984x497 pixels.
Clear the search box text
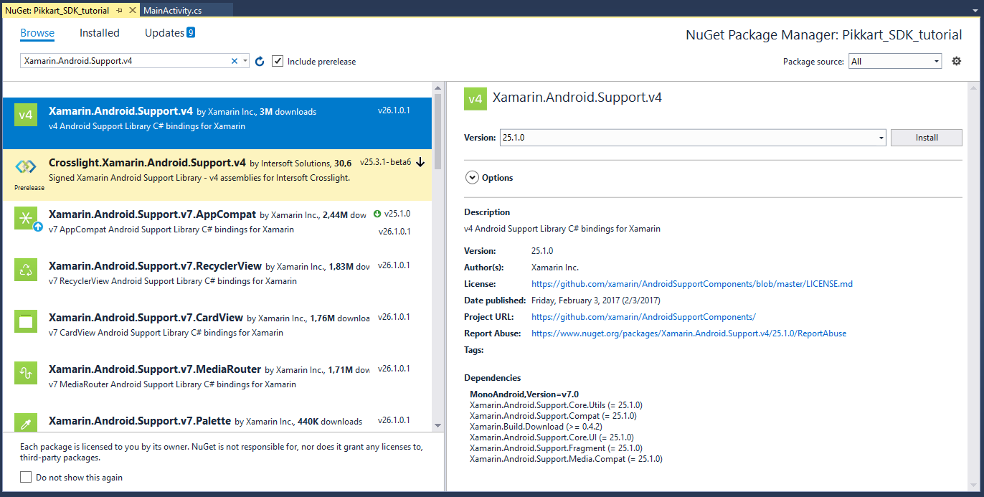[x=234, y=62]
